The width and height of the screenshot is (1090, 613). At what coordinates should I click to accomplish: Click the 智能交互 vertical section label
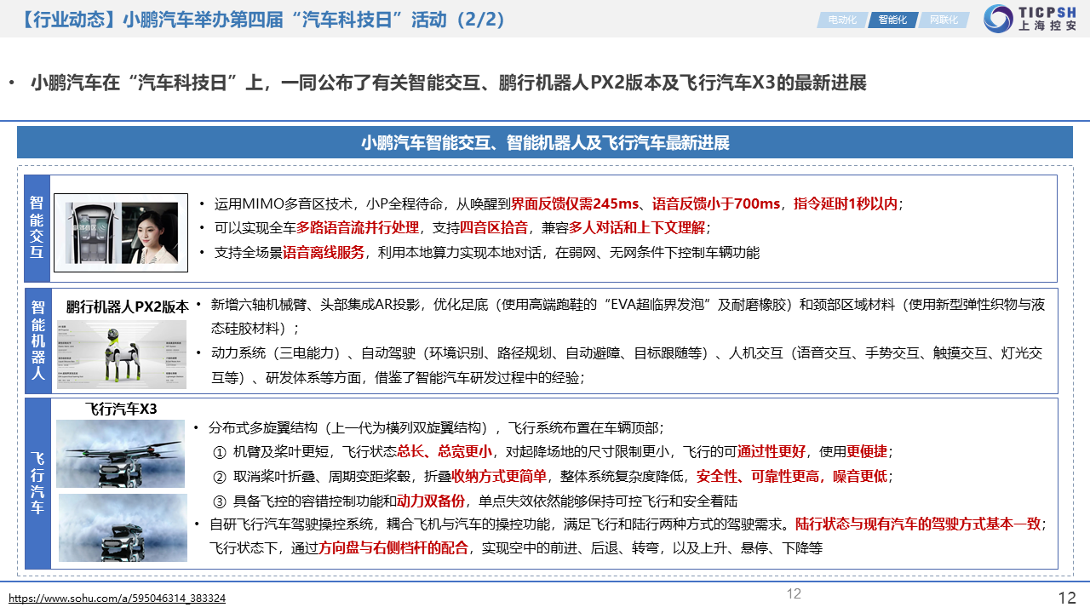click(x=37, y=228)
